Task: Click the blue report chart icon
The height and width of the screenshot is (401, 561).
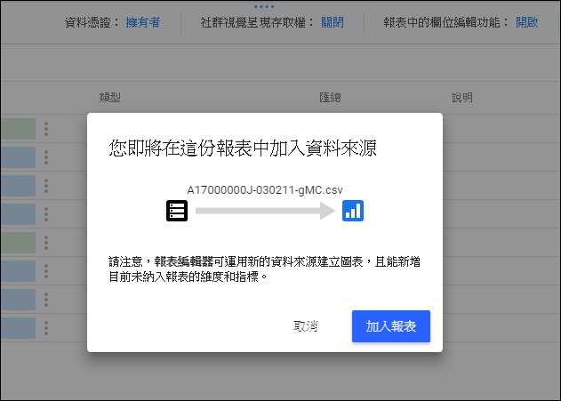Action: point(353,211)
